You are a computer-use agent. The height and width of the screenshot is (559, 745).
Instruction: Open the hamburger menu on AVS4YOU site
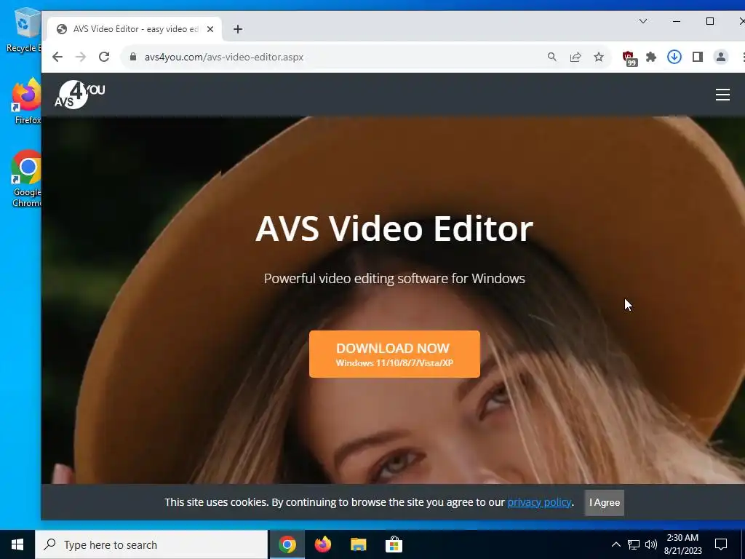[x=722, y=95]
